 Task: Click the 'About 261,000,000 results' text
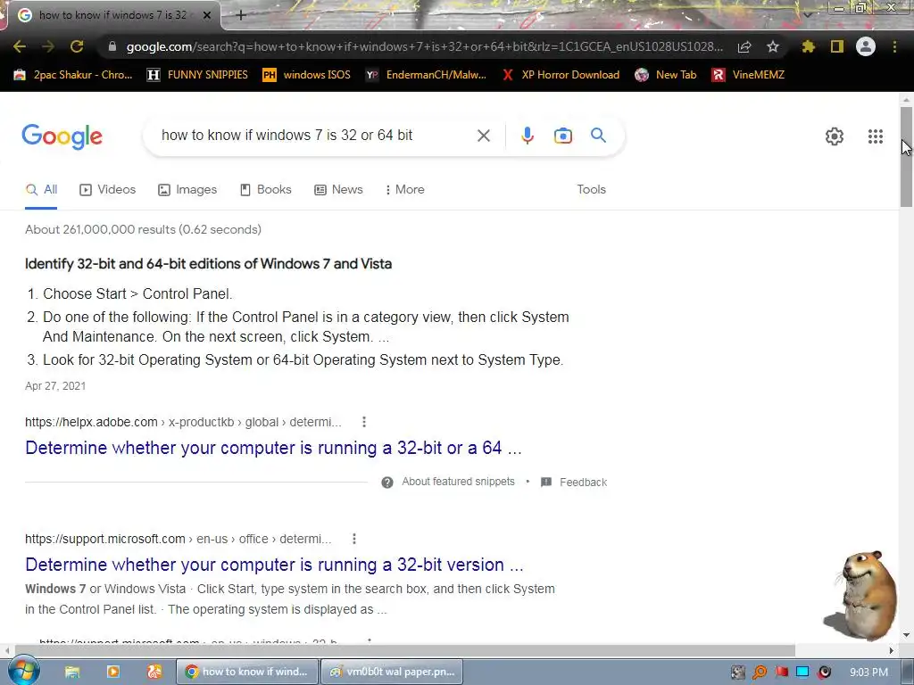pos(100,229)
